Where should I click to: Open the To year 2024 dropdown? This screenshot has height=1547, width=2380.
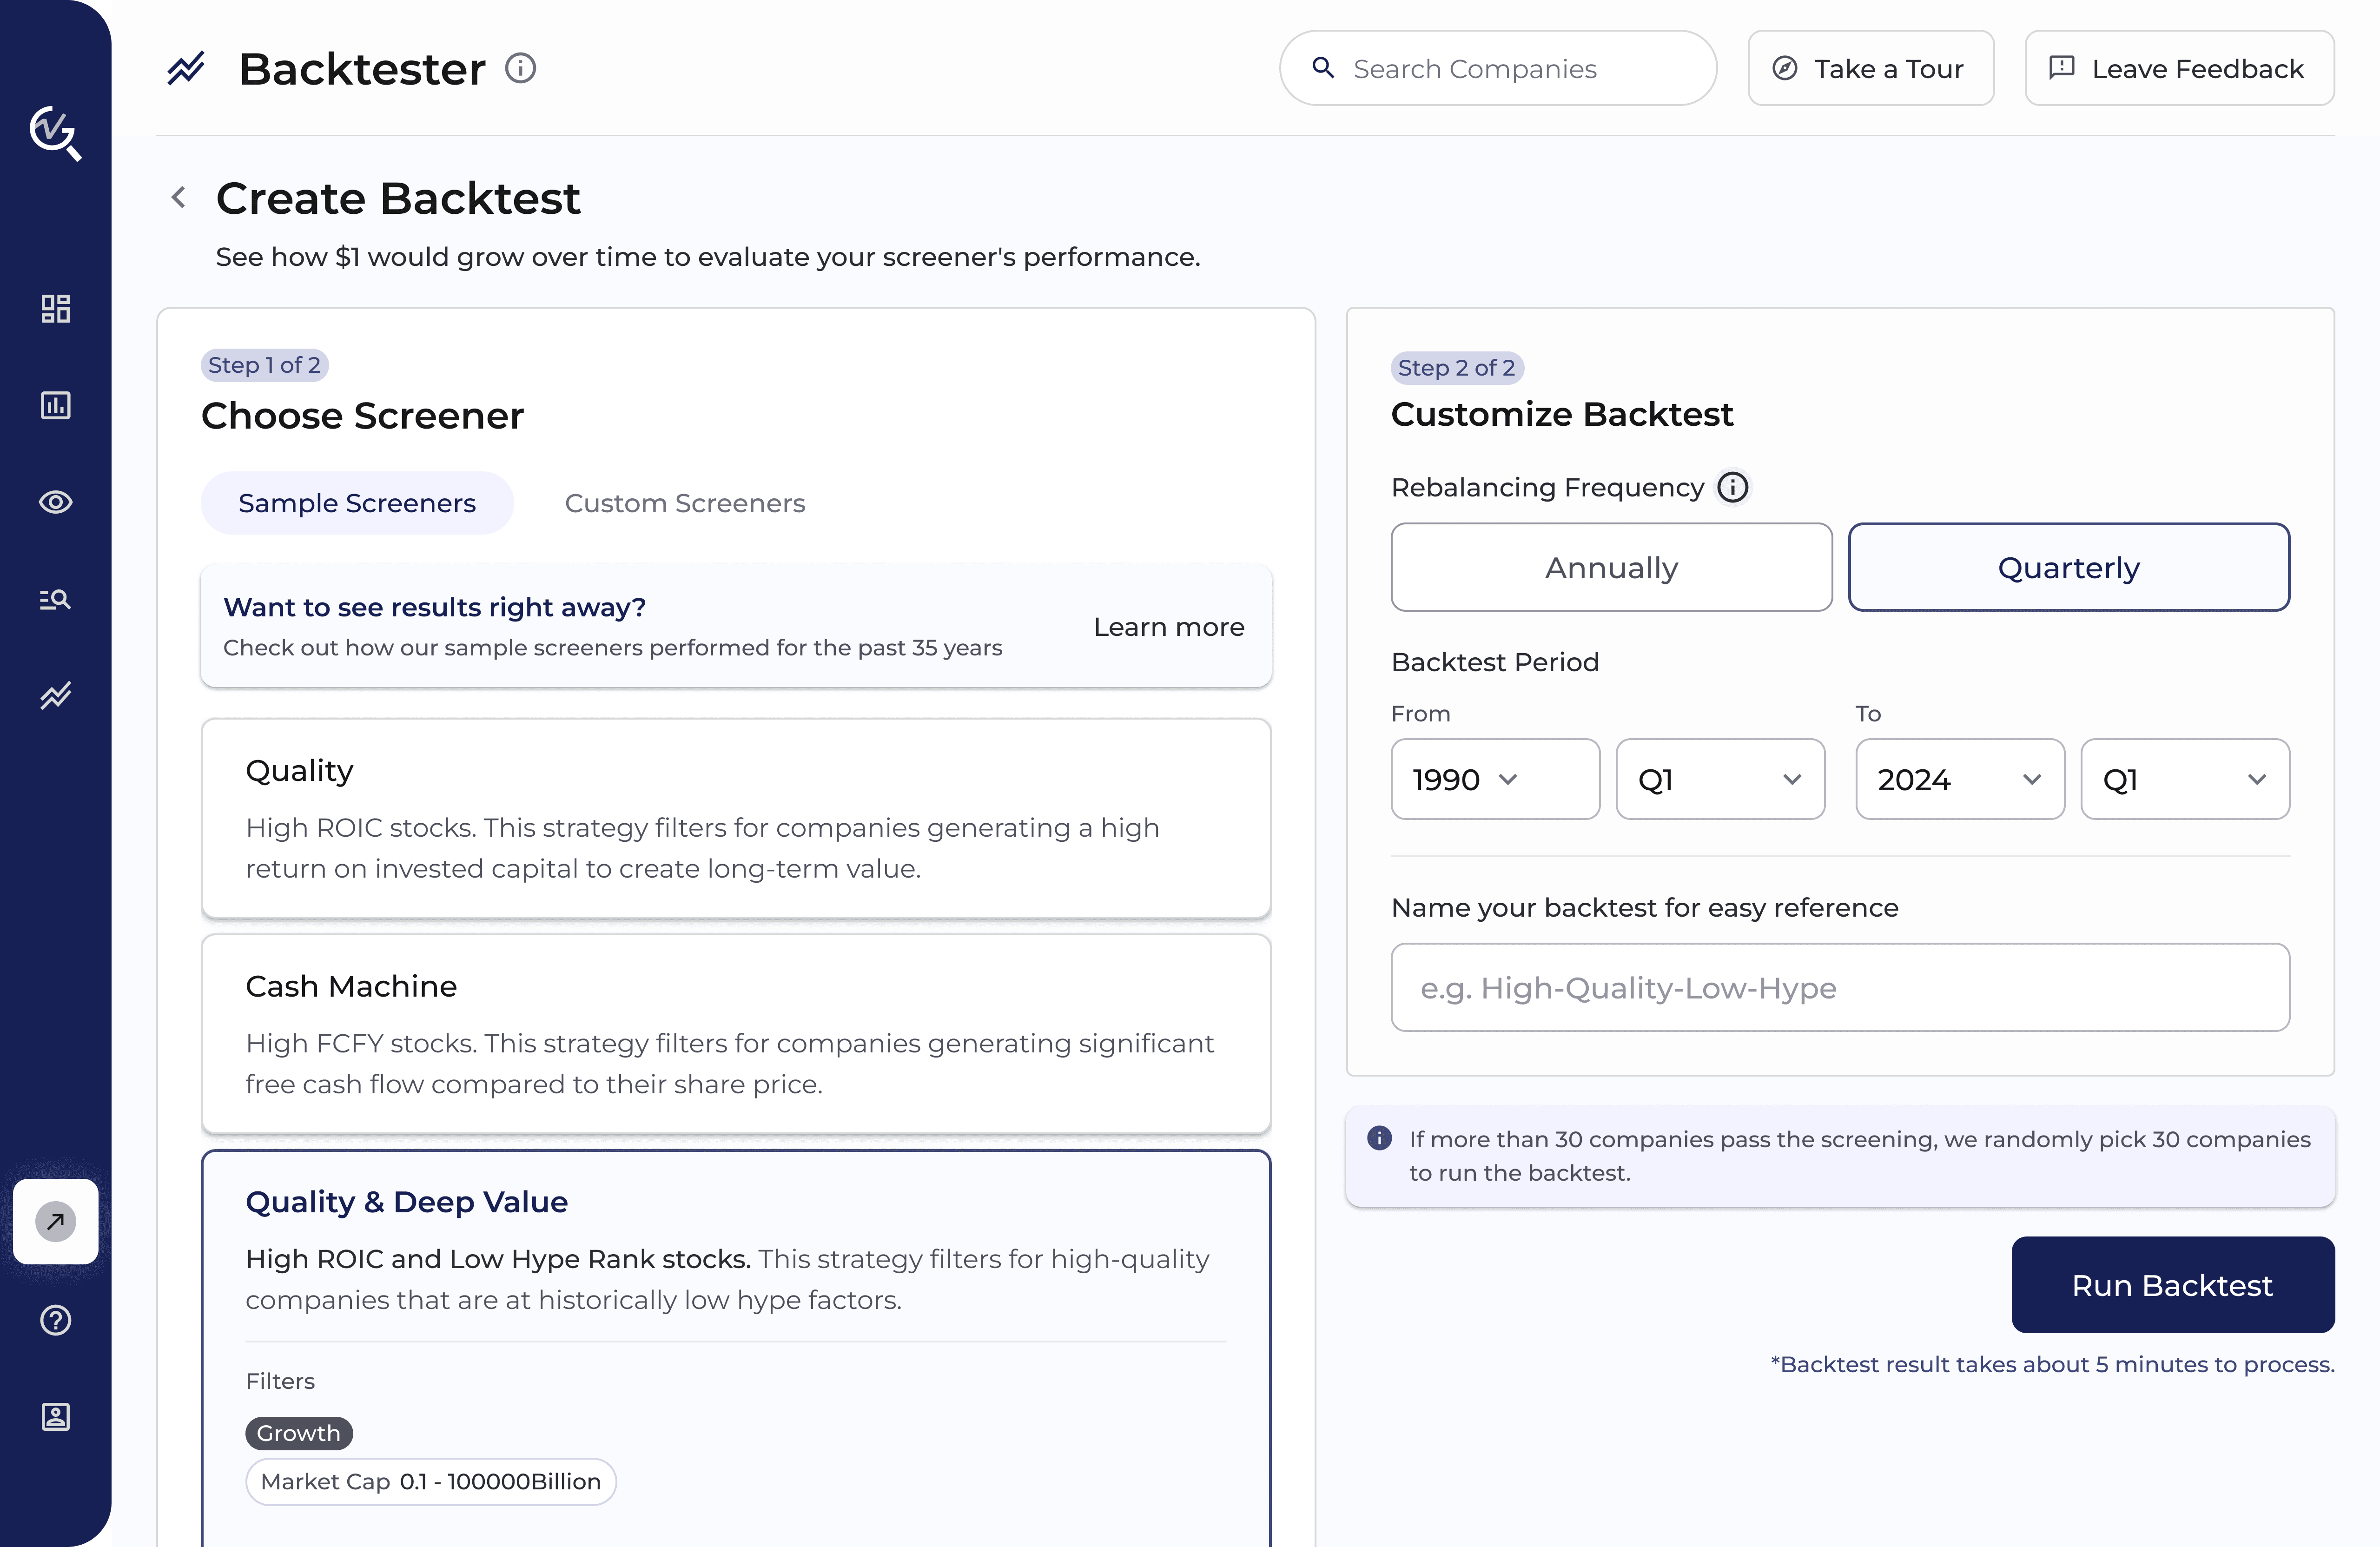click(x=1958, y=779)
